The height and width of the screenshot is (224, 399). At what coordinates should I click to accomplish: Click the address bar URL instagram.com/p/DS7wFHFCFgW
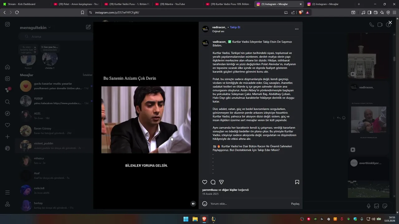117,12
